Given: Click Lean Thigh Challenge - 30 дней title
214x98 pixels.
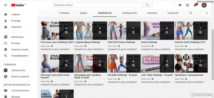Looking at the screenshot, I should [157, 75].
